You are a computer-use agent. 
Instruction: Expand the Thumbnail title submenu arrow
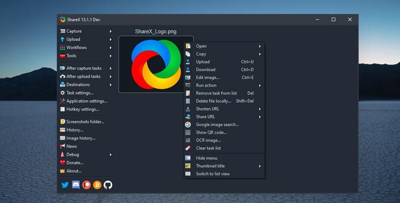(260, 166)
